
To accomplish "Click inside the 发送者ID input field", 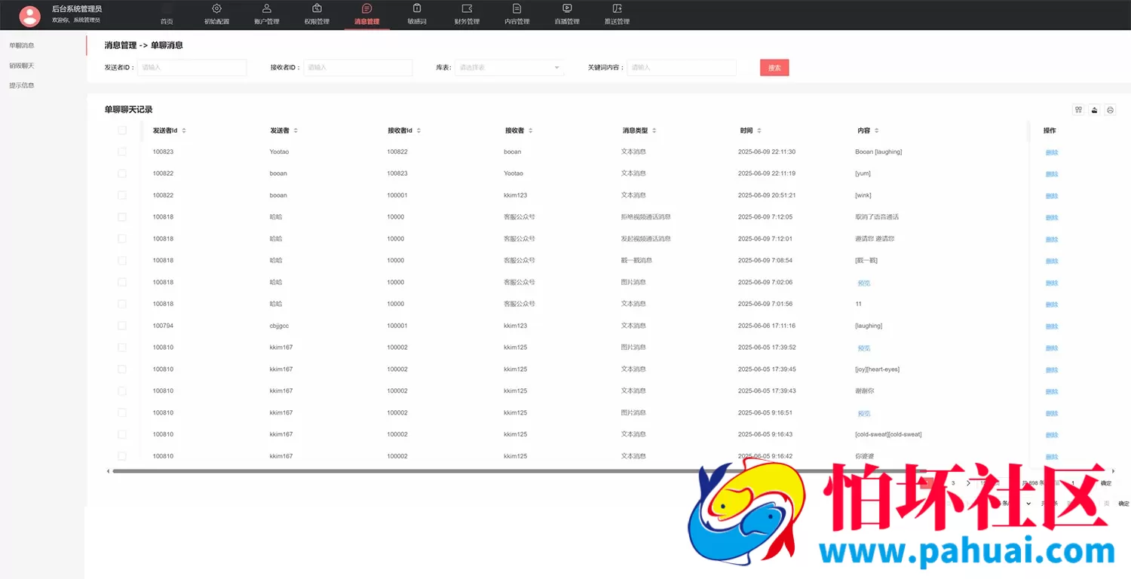I will pos(192,67).
